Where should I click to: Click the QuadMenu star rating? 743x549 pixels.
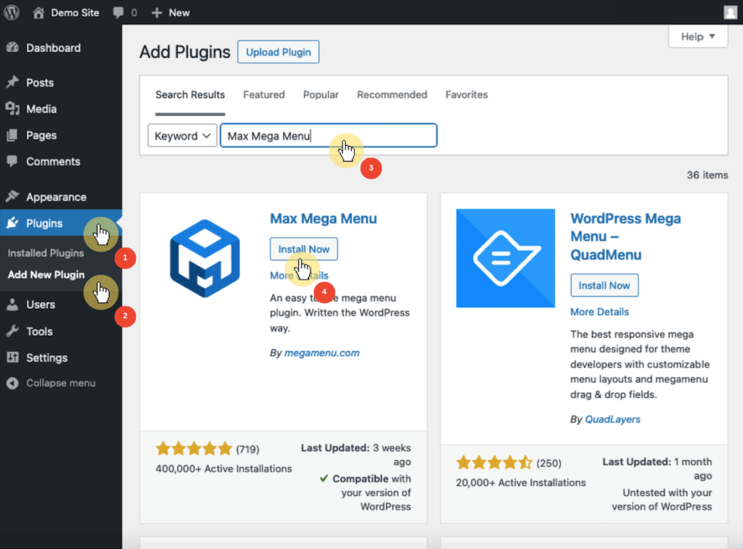click(494, 462)
